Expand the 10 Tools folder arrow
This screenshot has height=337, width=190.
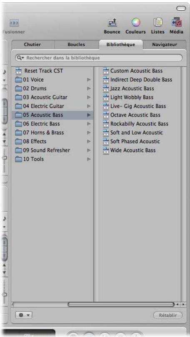pyautogui.click(x=89, y=159)
